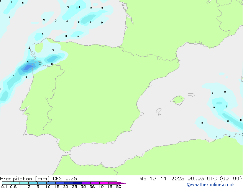This screenshot has width=243, height=188.
Task: Choose the 25–30 mm navy legend box
Action: pos(77,183)
